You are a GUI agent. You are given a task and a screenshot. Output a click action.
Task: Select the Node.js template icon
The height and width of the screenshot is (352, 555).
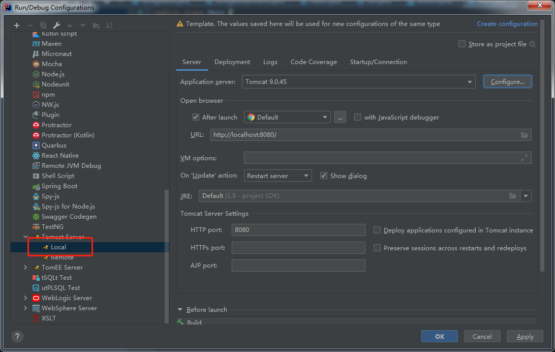pos(36,74)
